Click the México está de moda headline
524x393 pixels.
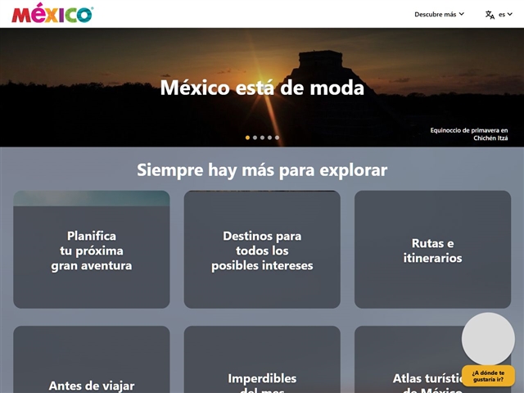(262, 88)
